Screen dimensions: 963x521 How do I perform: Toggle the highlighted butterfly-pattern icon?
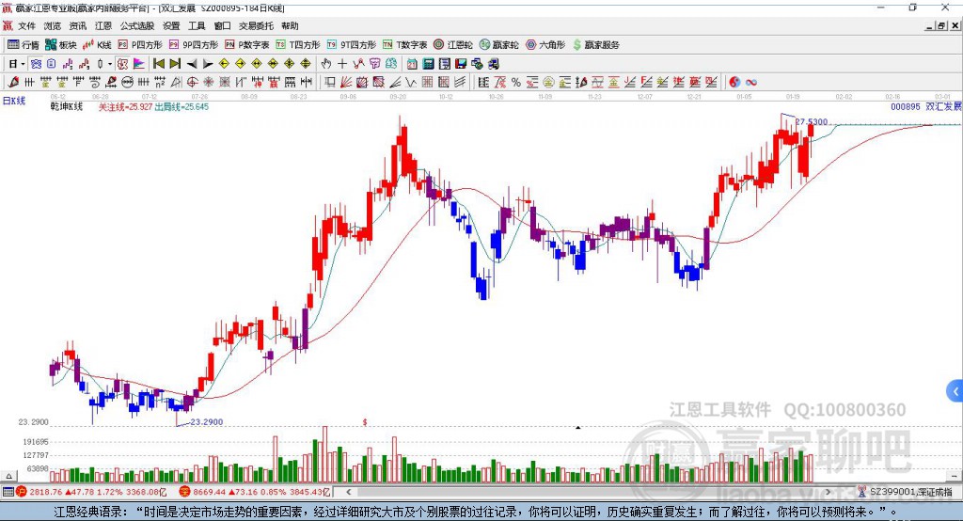[x=36, y=64]
